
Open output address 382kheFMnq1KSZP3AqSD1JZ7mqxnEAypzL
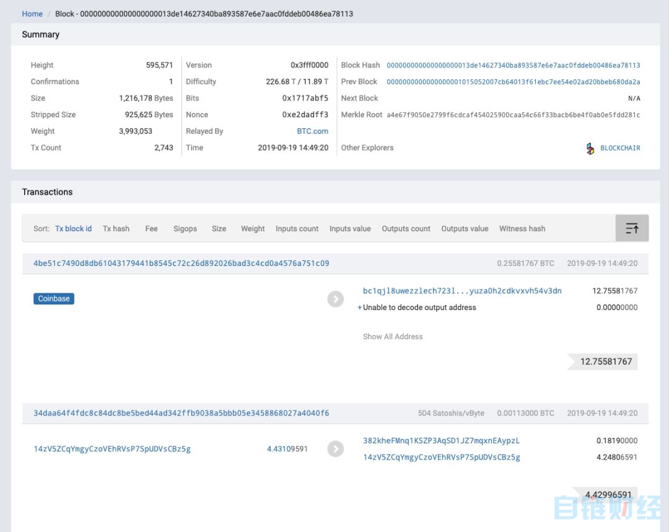441,441
